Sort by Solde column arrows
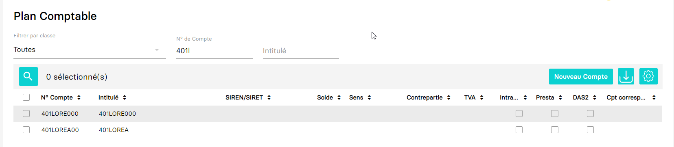674x147 pixels. [339, 97]
